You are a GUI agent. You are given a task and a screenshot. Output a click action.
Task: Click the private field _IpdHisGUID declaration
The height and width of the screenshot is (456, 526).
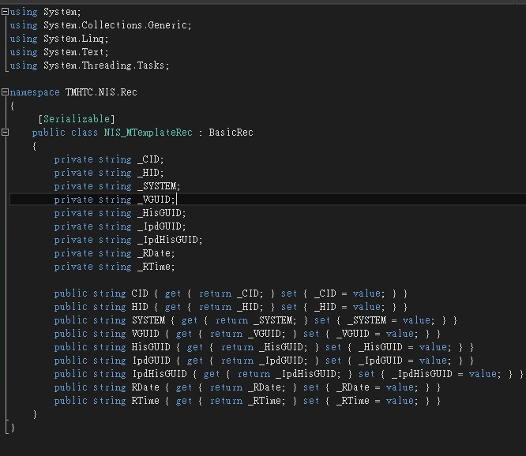[x=128, y=240]
